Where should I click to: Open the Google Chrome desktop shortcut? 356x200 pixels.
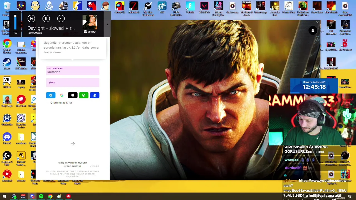click(x=7, y=46)
